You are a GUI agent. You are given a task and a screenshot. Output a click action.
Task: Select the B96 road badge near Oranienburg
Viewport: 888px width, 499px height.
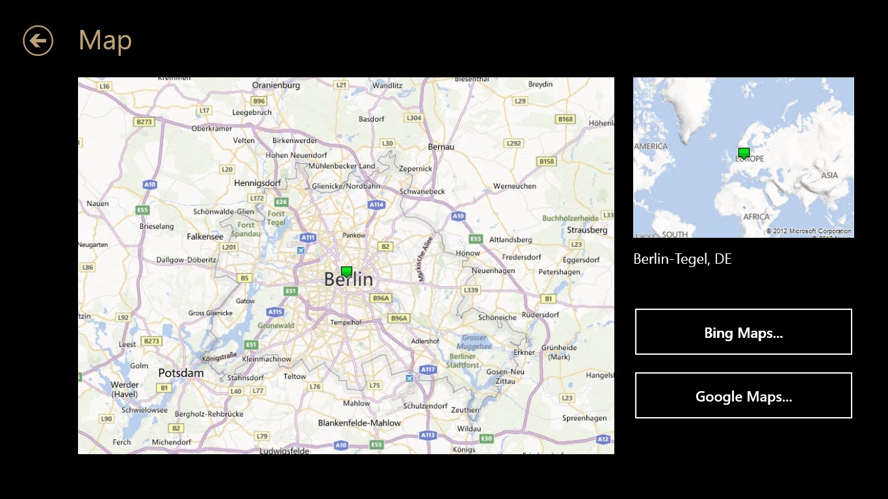click(257, 101)
